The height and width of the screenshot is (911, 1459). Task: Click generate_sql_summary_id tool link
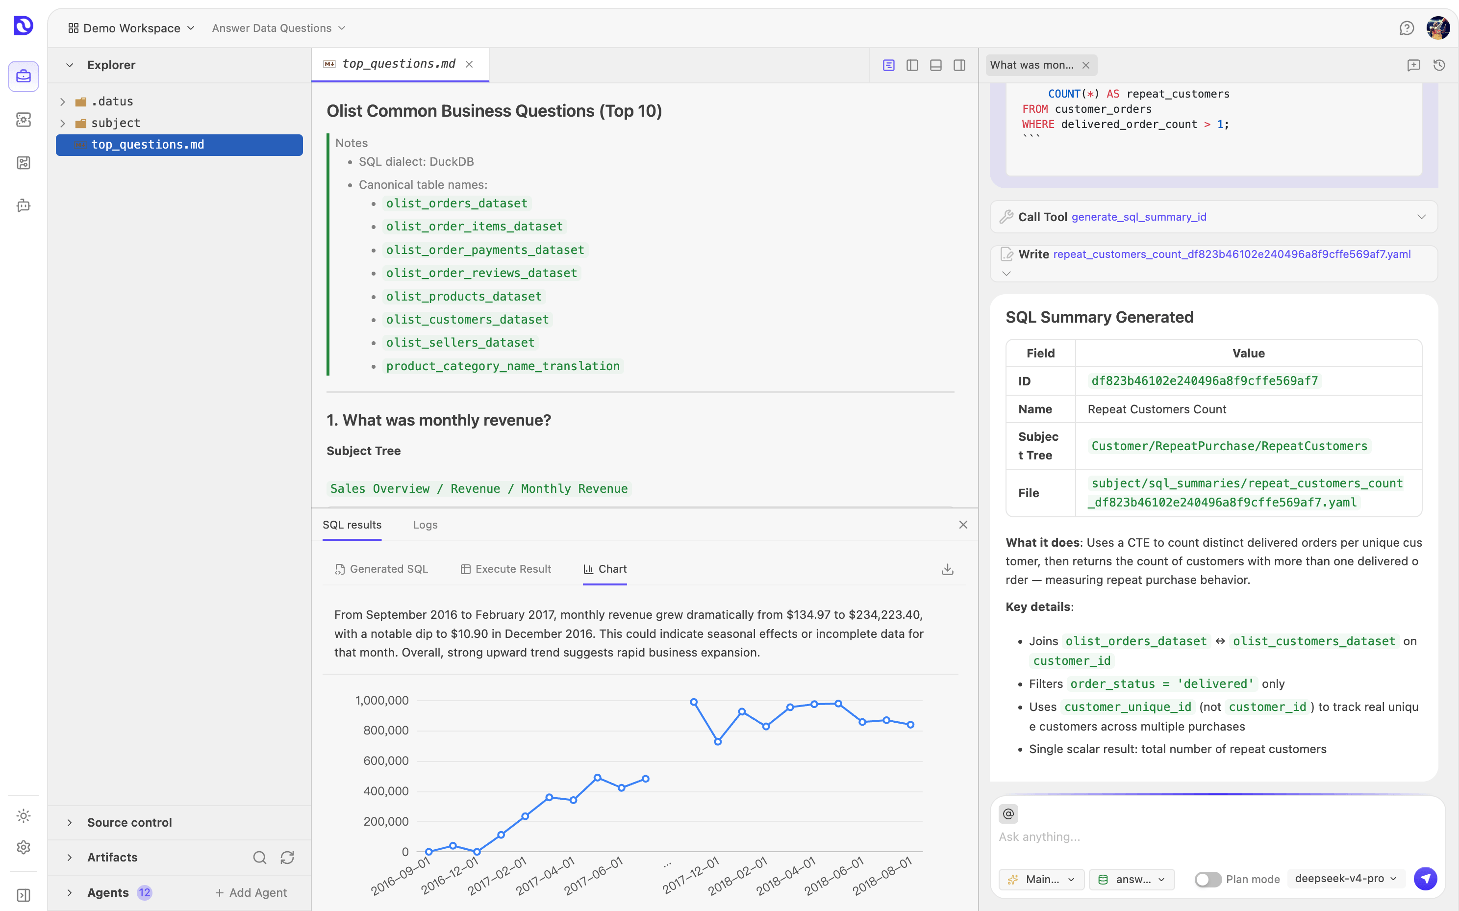click(x=1139, y=217)
